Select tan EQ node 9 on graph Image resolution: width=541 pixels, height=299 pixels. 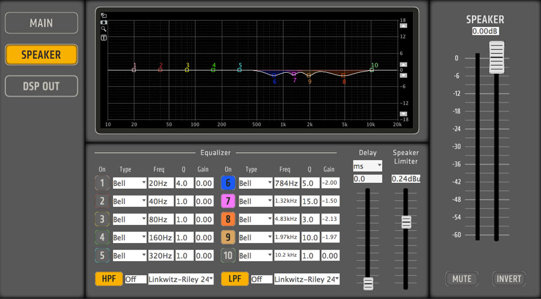click(309, 75)
